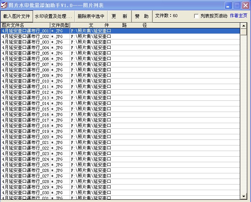The image size is (251, 202).
Task: Click the 文件类型 column header
Action: 60,25
